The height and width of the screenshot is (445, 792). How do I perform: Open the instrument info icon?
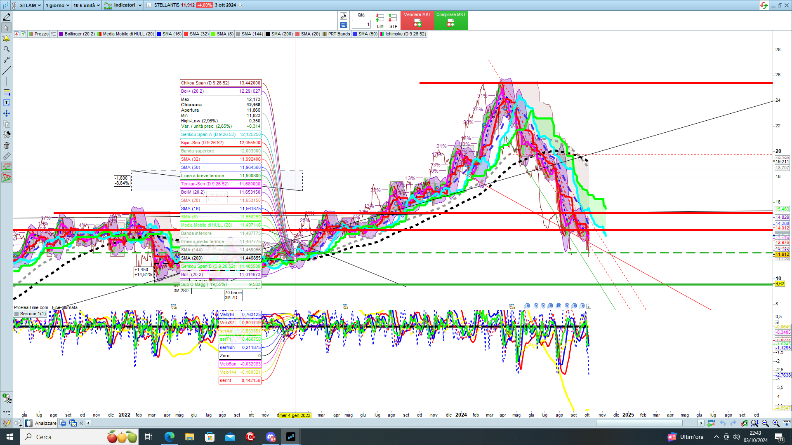[149, 5]
